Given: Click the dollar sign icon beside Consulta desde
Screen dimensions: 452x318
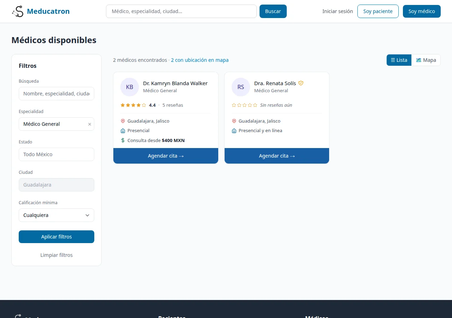Looking at the screenshot, I should [x=123, y=140].
